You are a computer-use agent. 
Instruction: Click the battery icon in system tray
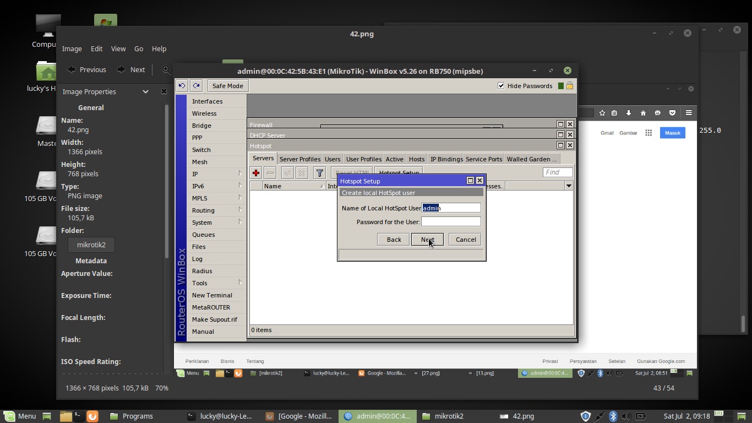pos(641,416)
